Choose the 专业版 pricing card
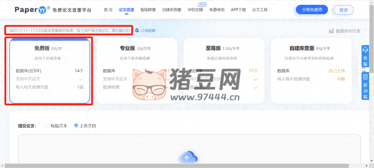374x168 pixels. tap(137, 71)
